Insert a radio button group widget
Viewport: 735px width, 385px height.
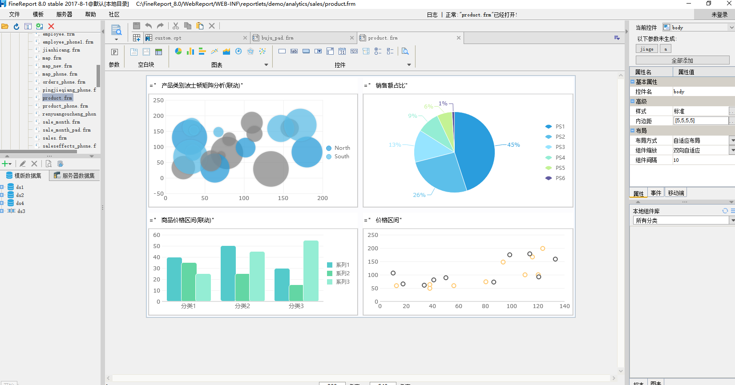pyautogui.click(x=378, y=51)
